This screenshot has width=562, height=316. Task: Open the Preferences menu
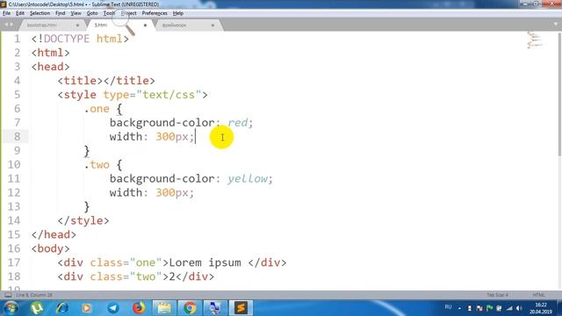155,13
